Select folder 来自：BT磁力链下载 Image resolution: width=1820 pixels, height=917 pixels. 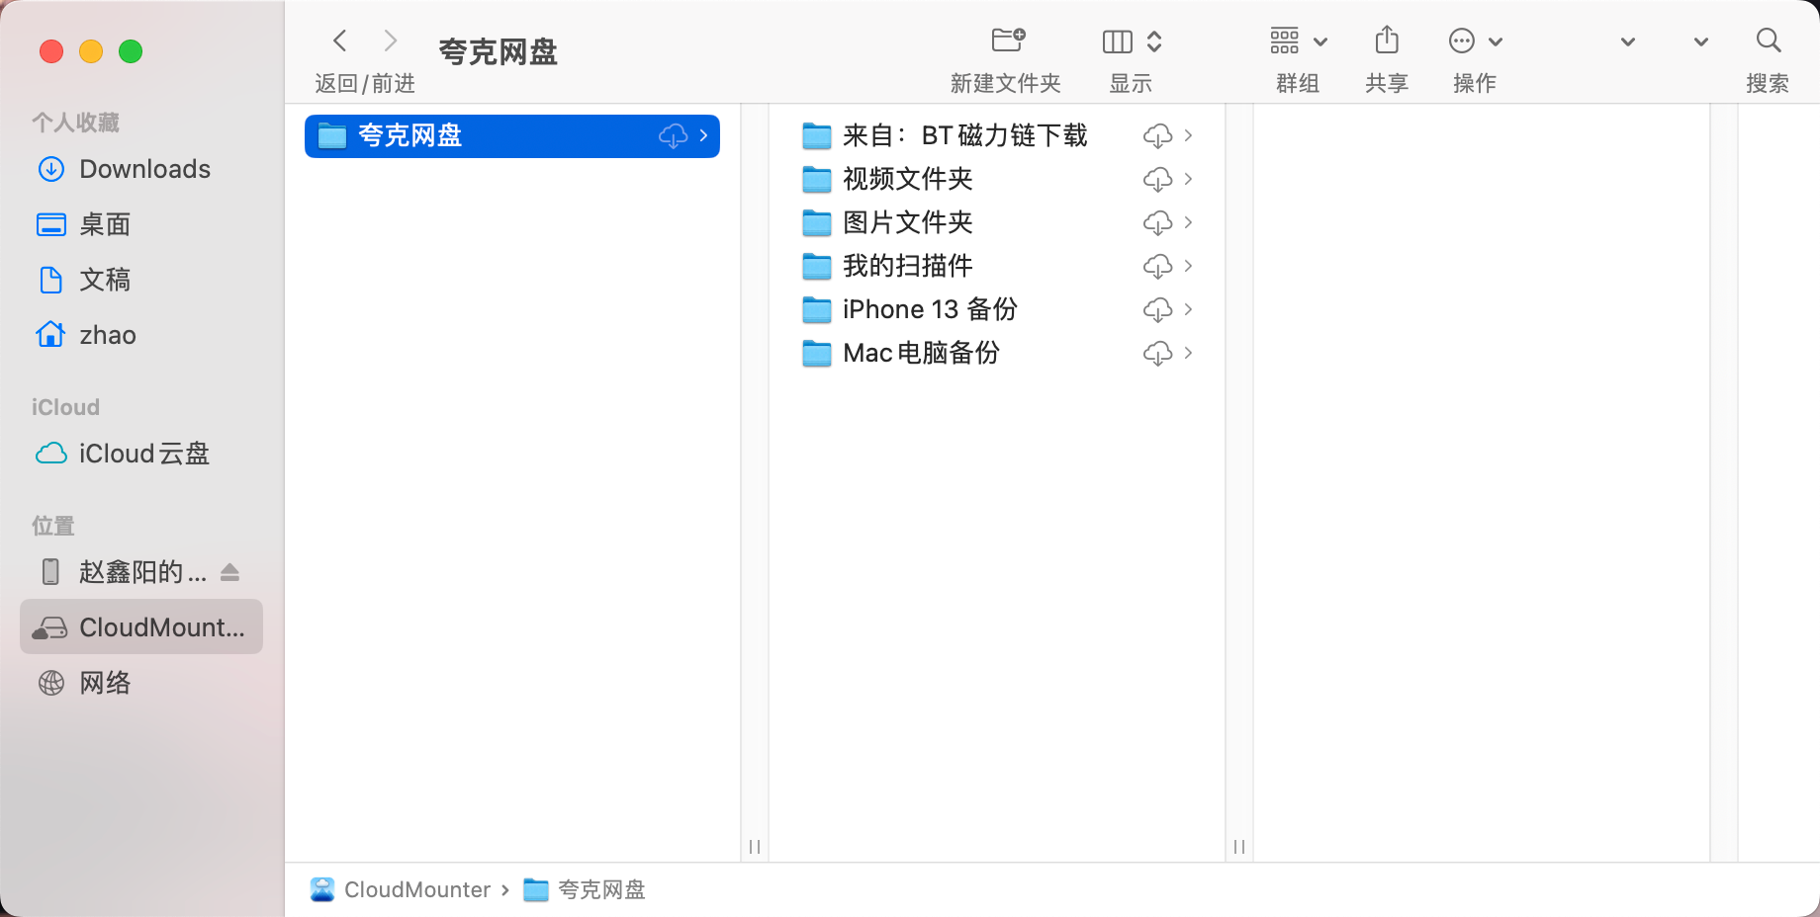[997, 135]
